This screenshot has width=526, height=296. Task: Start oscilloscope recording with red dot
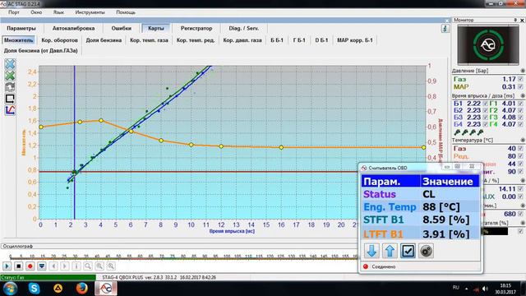point(30,266)
